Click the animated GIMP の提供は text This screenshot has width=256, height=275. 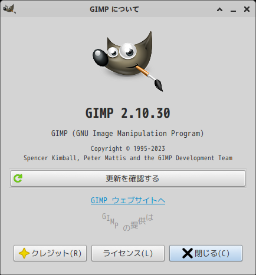tap(128, 222)
